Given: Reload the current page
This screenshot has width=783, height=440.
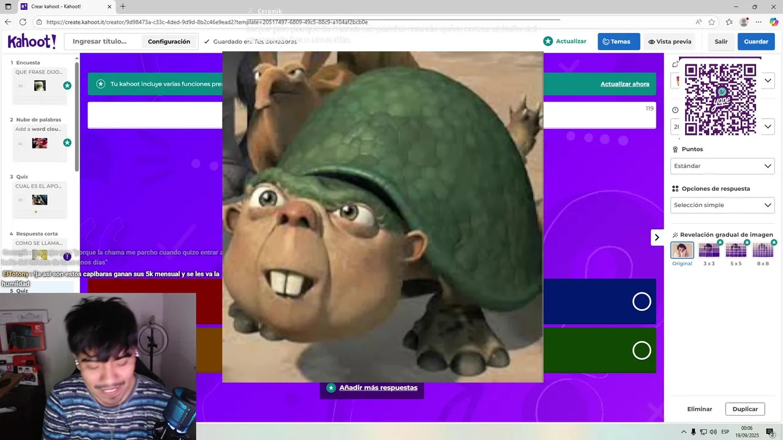Looking at the screenshot, I should [23, 22].
